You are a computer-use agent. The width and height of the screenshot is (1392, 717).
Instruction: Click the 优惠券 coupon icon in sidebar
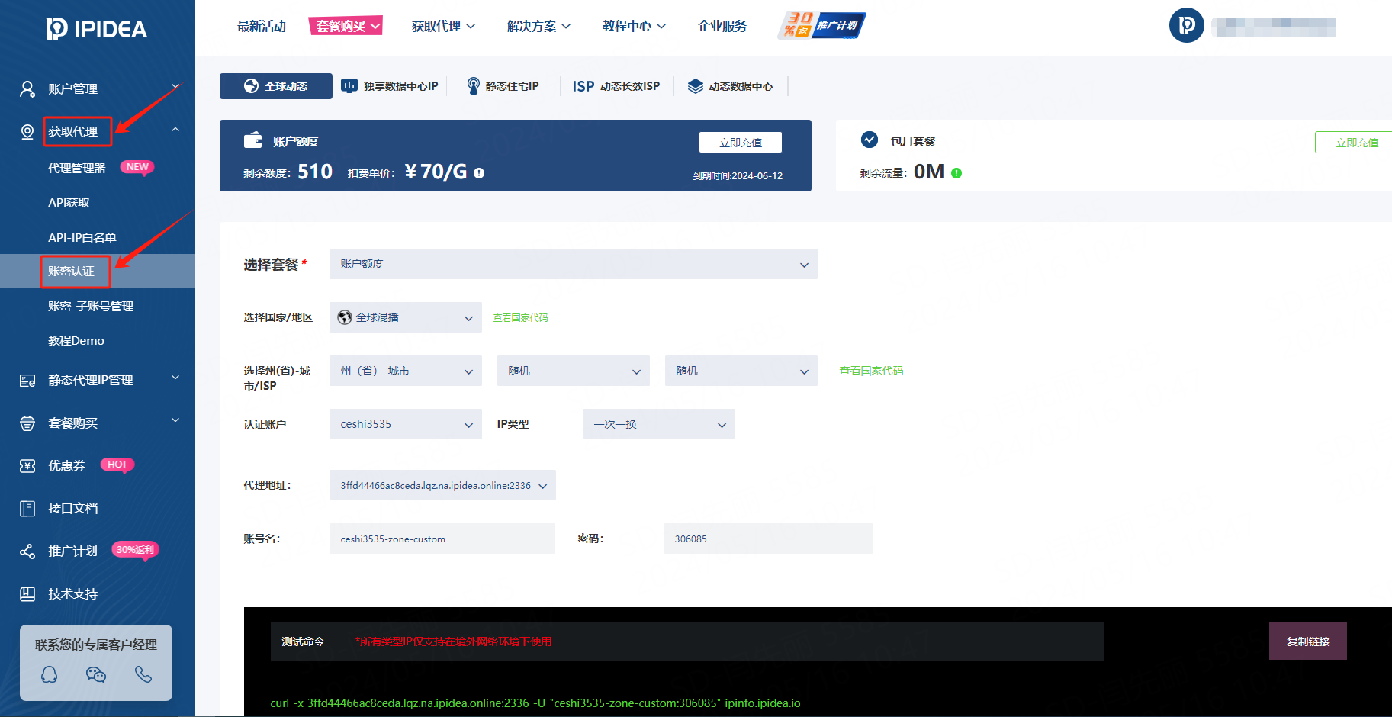click(27, 465)
